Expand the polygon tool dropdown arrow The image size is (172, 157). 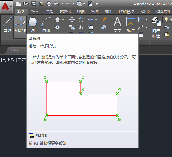coord(63,20)
